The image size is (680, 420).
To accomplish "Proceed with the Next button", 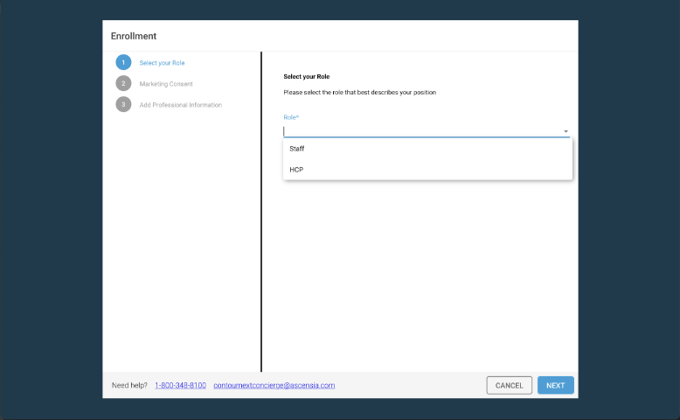I will point(555,385).
